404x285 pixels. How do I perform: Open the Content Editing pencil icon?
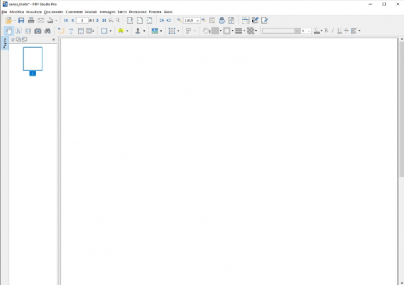click(x=265, y=20)
